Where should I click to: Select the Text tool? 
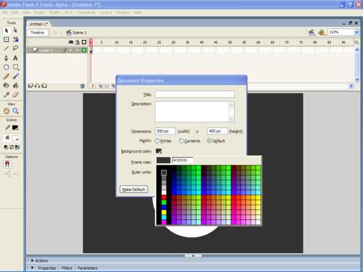(15, 58)
